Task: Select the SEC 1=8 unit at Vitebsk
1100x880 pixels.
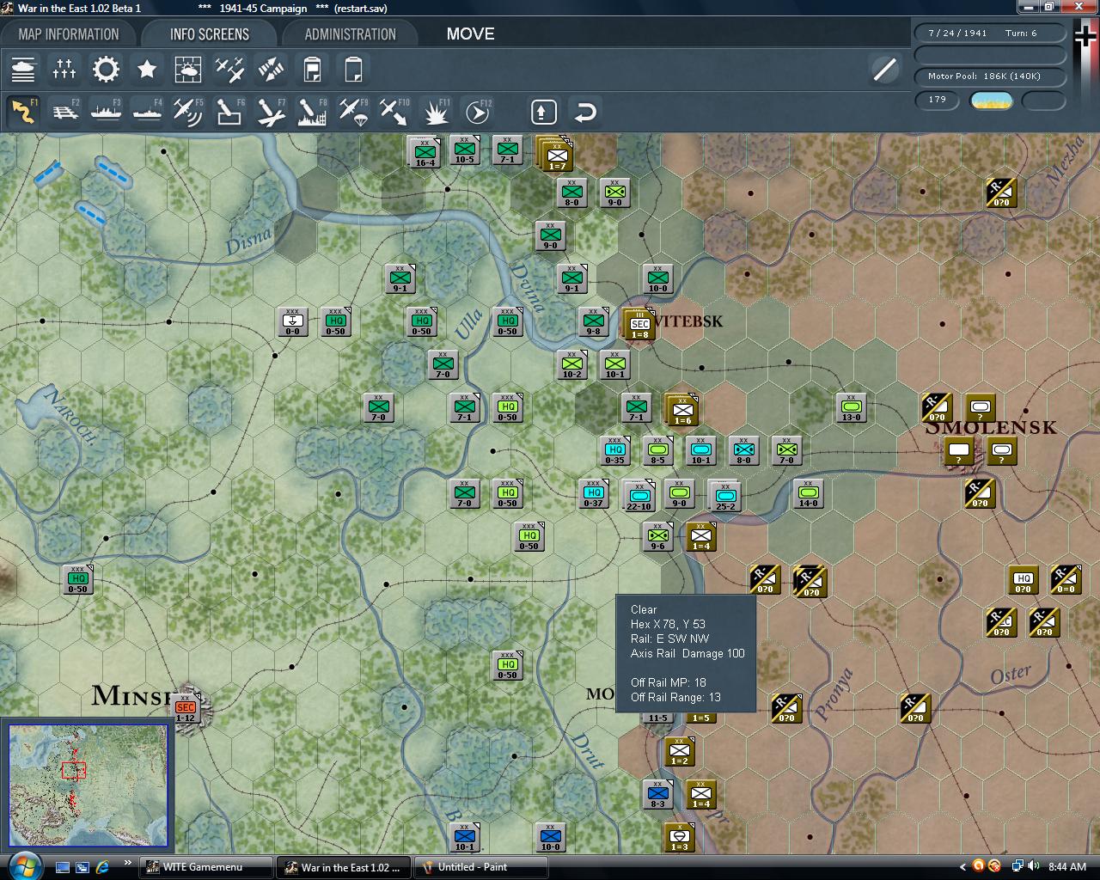Action: (639, 325)
